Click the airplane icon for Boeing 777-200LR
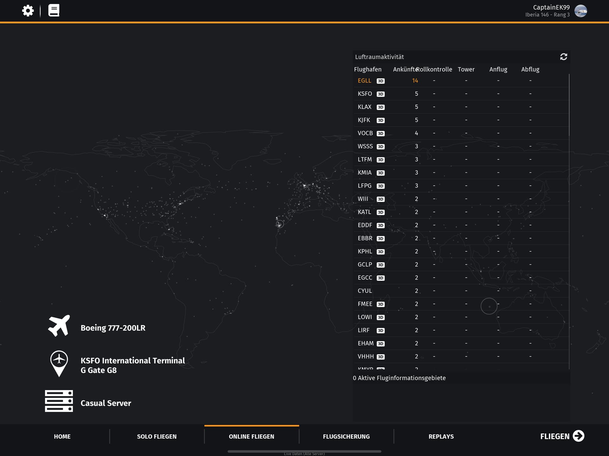Image resolution: width=609 pixels, height=456 pixels. point(59,326)
